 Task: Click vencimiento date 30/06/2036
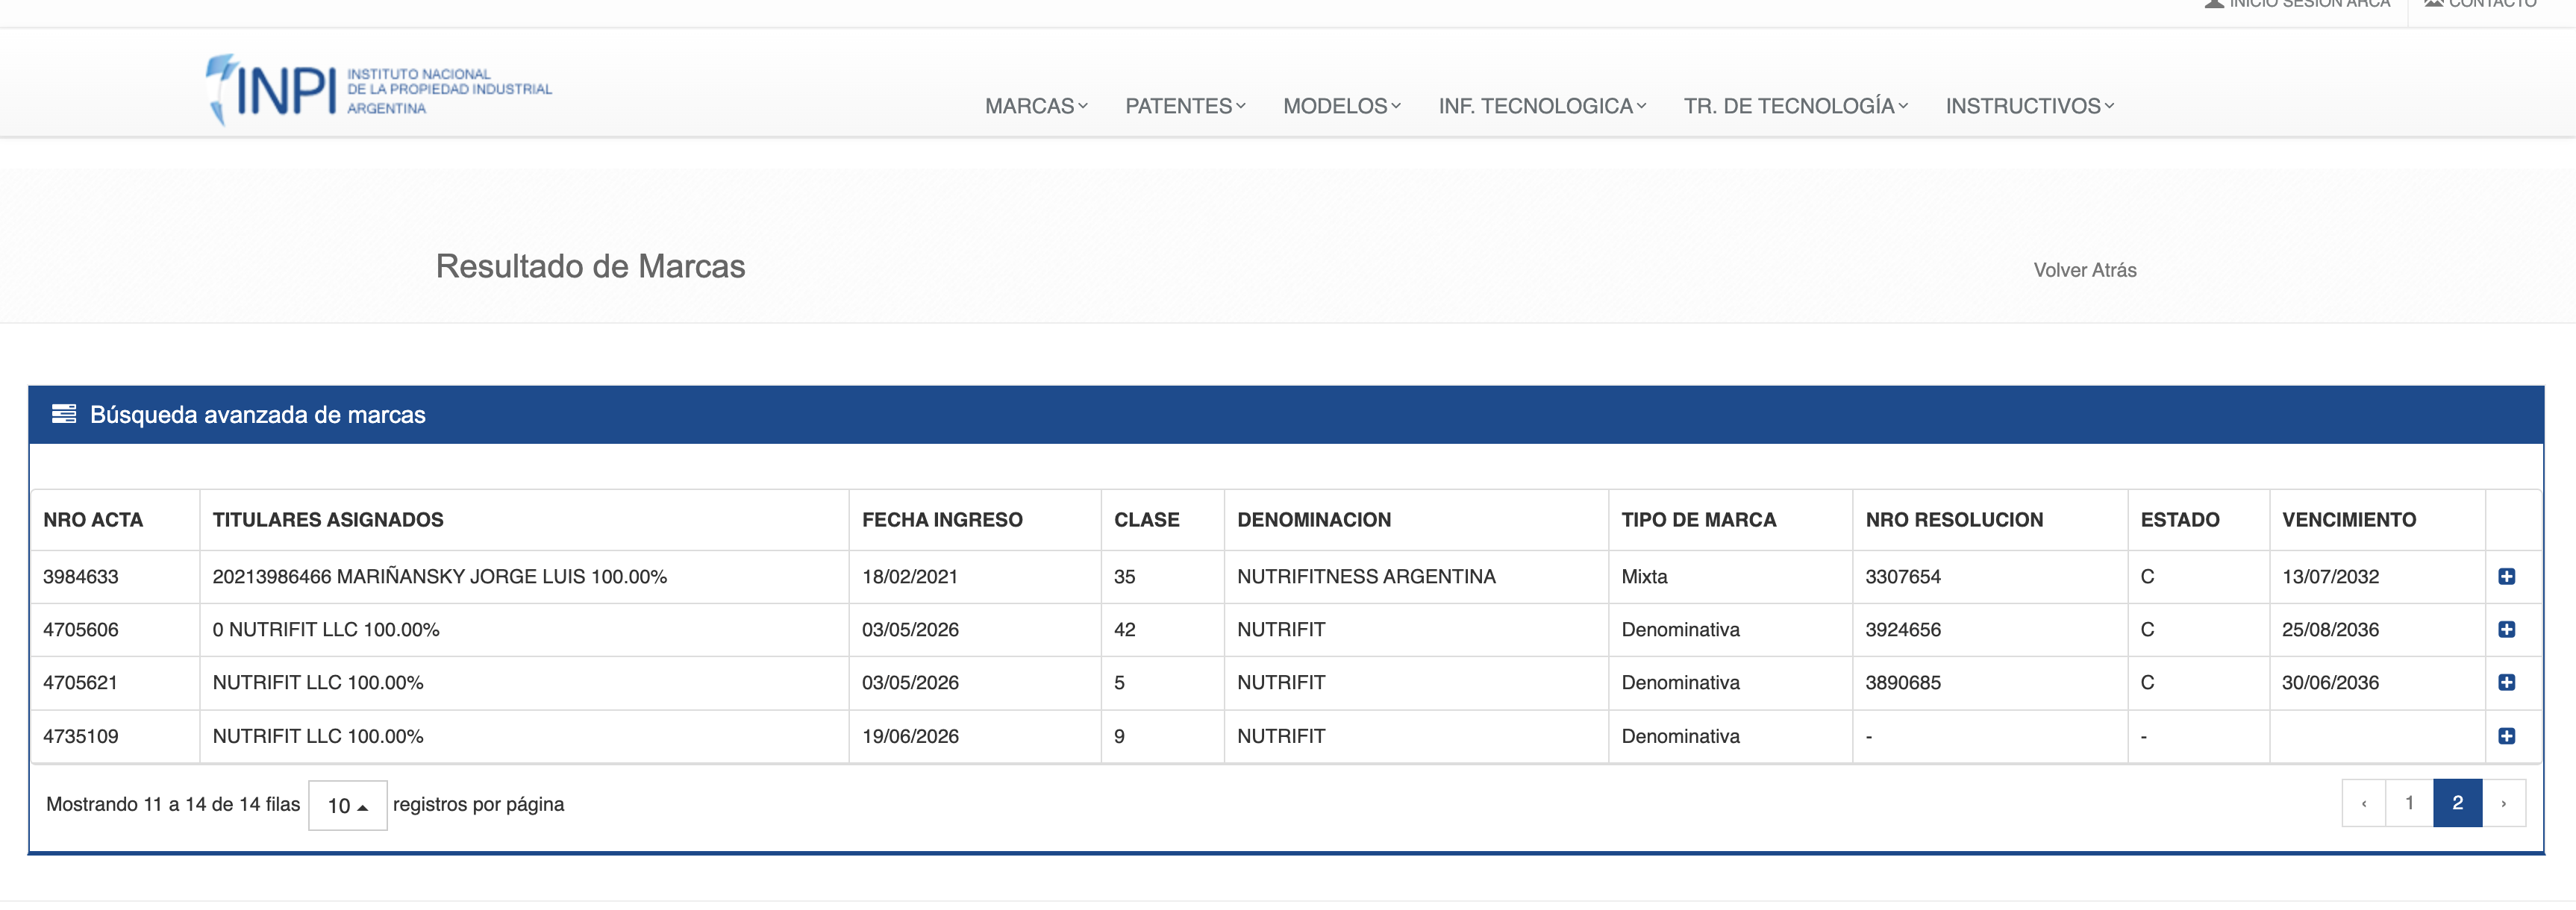[2330, 683]
